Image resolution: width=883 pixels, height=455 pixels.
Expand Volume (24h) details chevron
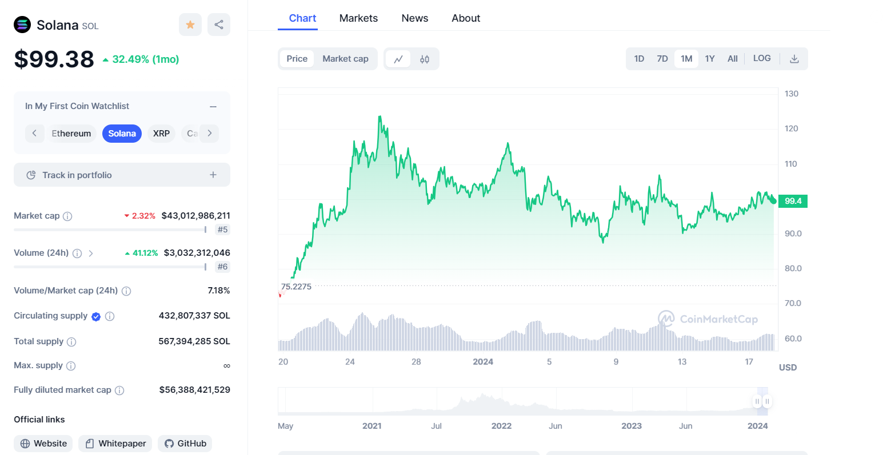click(x=91, y=253)
